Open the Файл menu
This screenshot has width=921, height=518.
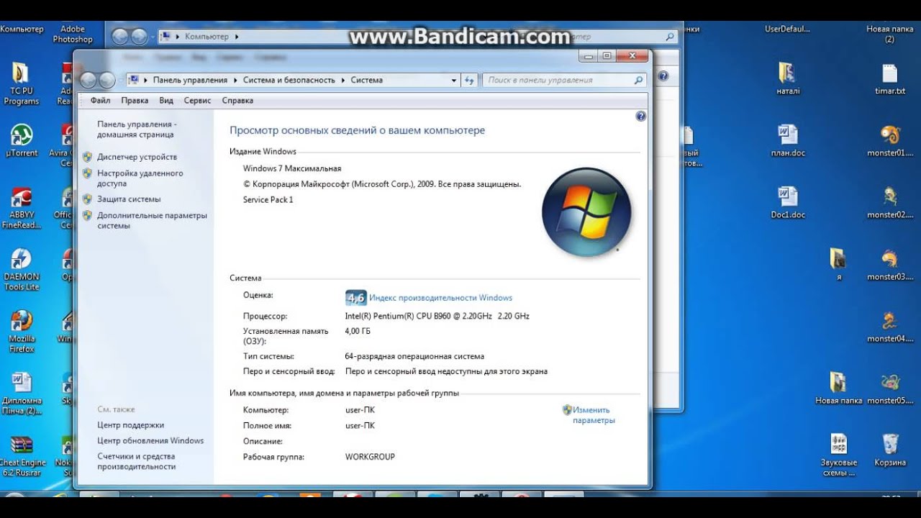100,101
